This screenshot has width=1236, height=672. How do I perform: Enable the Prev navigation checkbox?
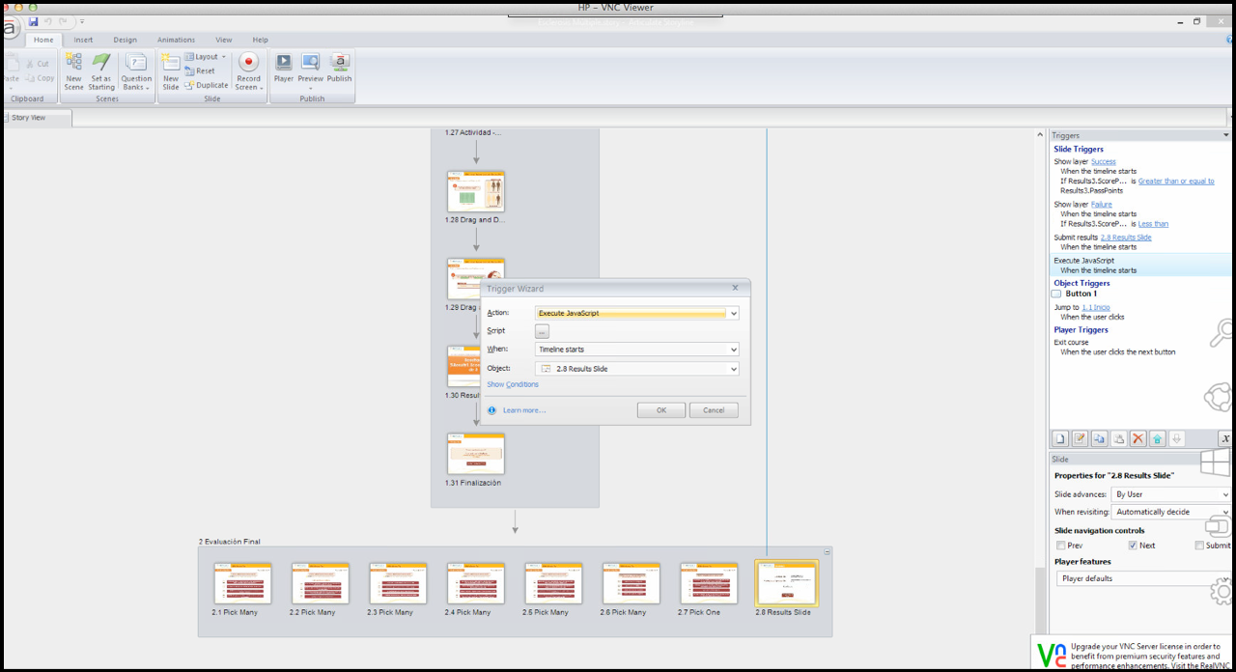pyautogui.click(x=1061, y=546)
